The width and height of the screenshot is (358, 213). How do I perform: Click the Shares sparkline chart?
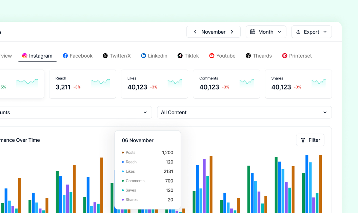pyautogui.click(x=318, y=83)
